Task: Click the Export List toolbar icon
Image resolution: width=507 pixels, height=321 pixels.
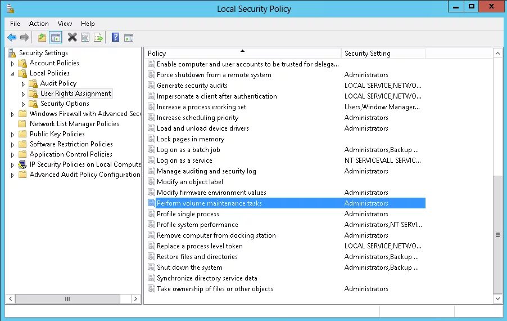Action: click(98, 38)
